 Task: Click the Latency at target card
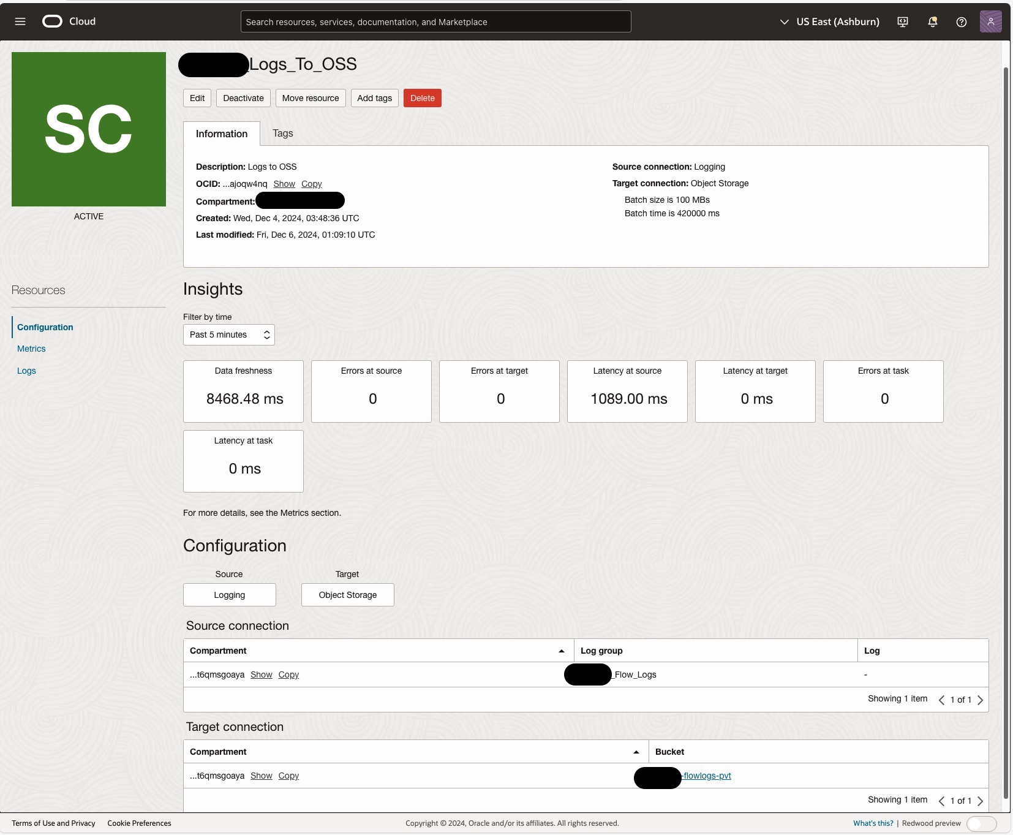click(x=755, y=391)
